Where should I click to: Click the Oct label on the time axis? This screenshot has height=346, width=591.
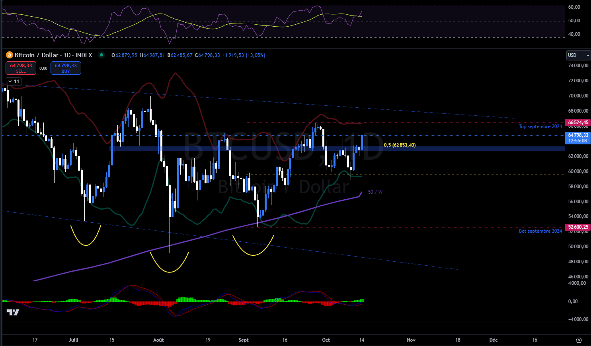tap(326, 340)
